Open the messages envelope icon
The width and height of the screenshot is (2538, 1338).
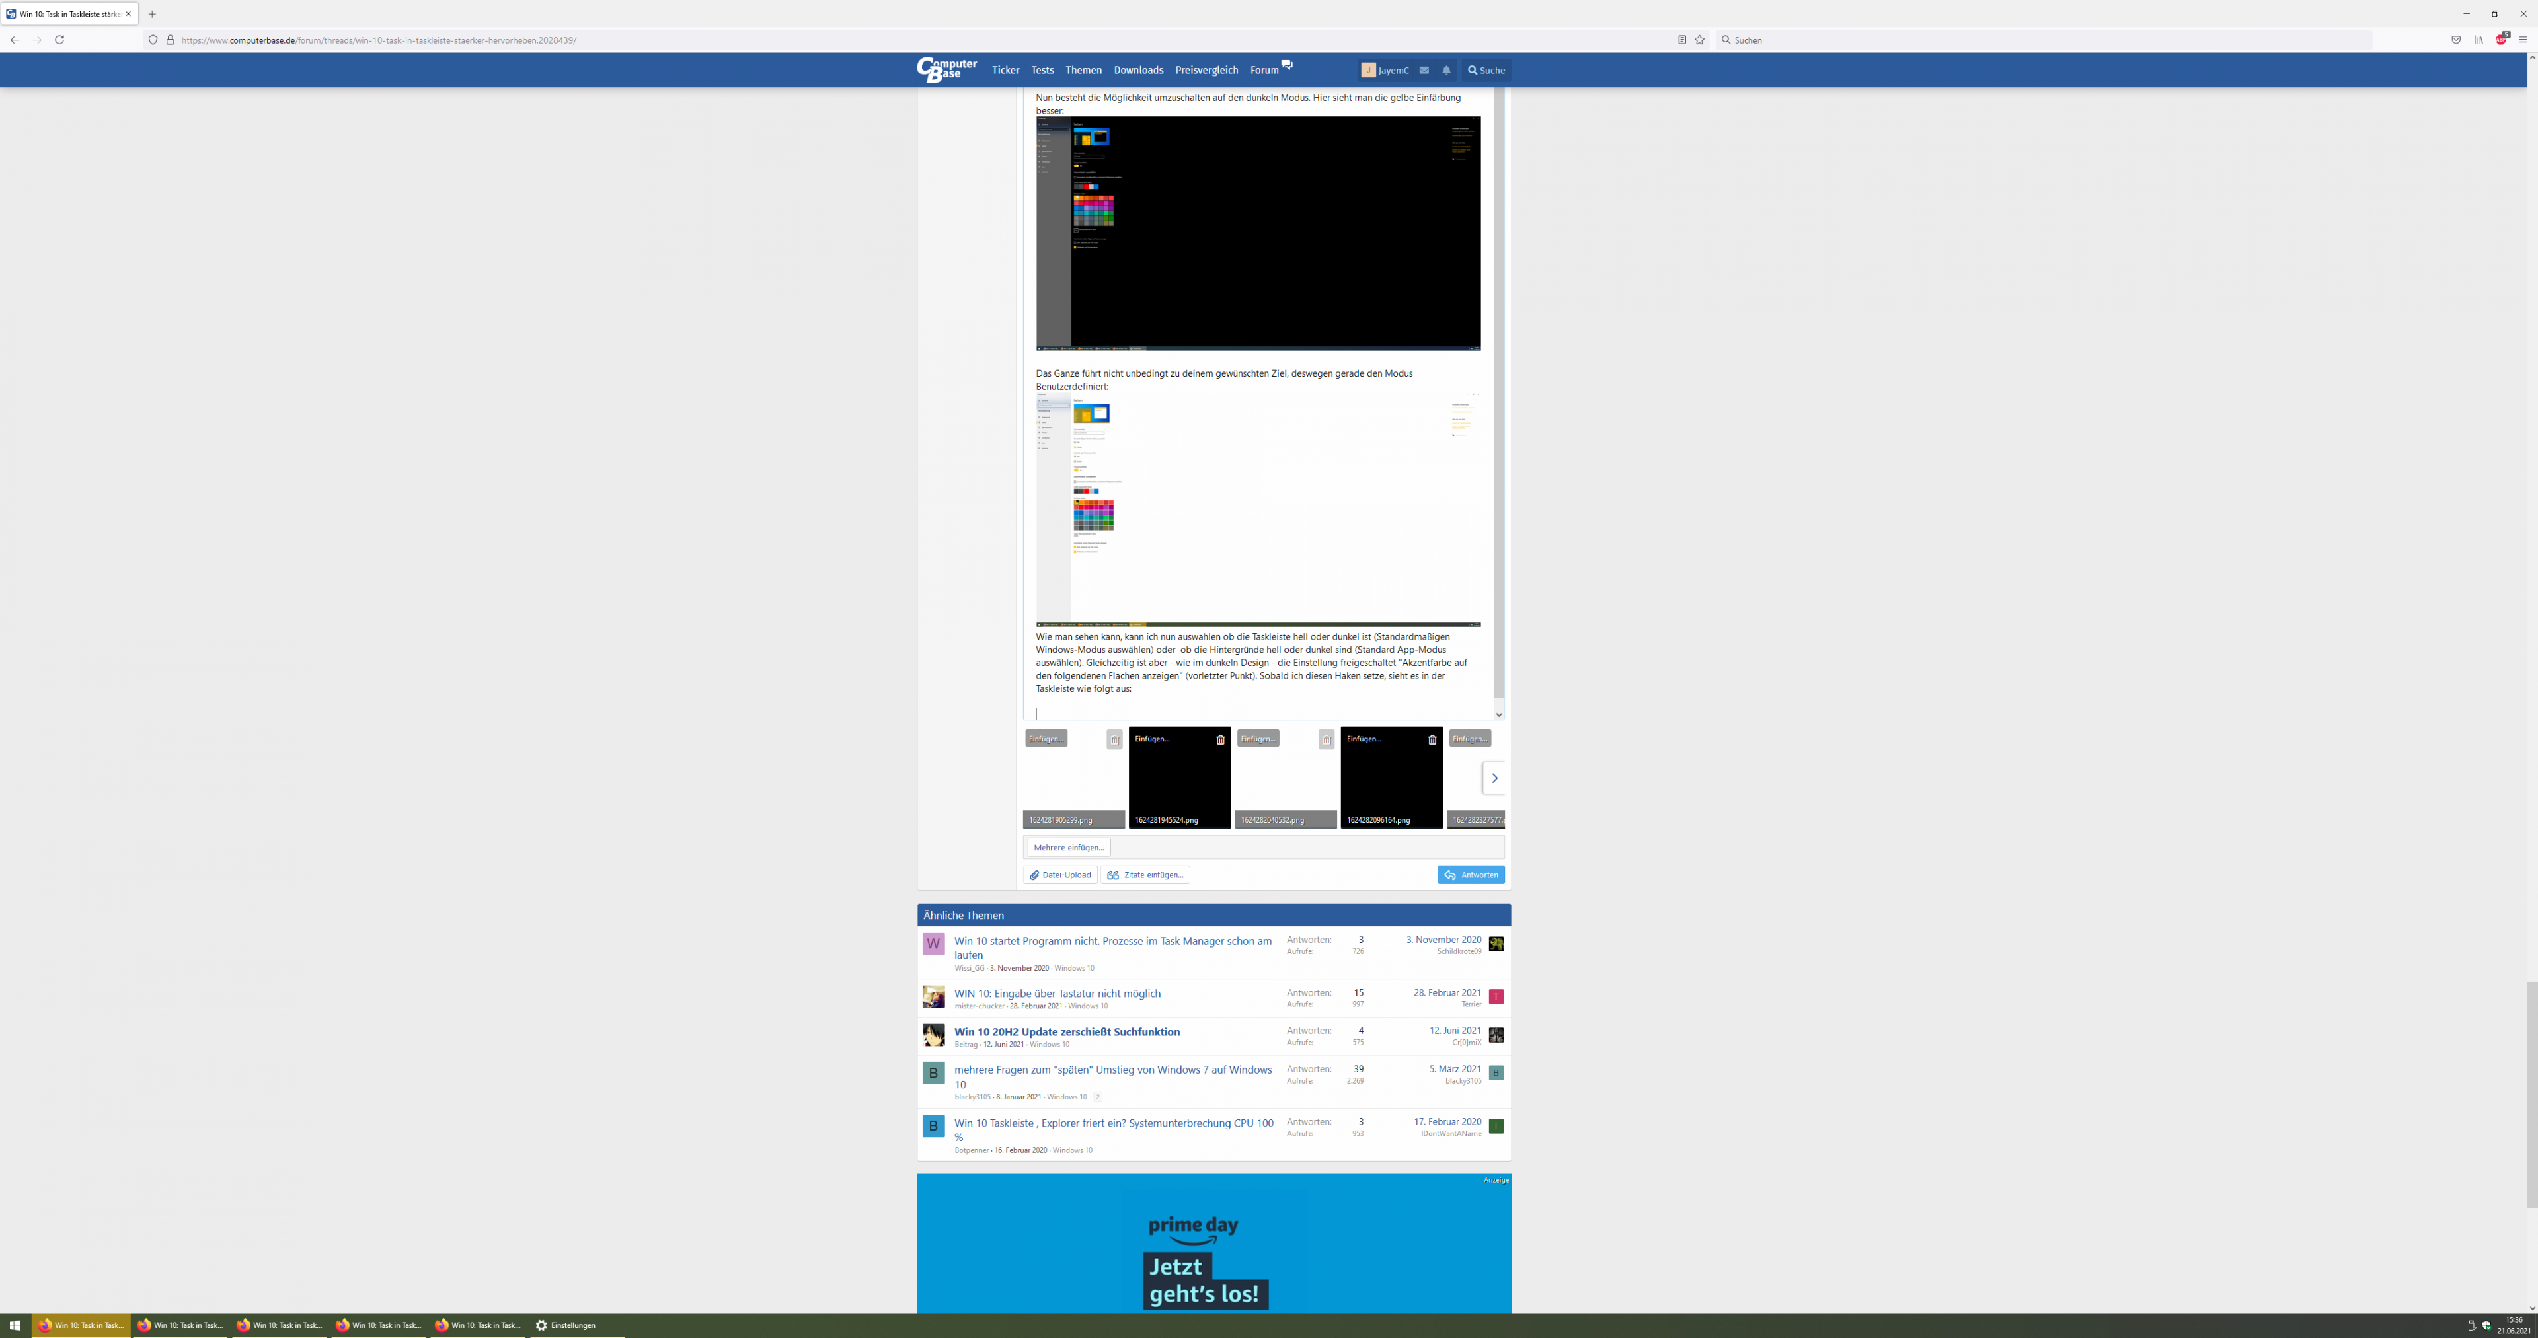point(1424,70)
